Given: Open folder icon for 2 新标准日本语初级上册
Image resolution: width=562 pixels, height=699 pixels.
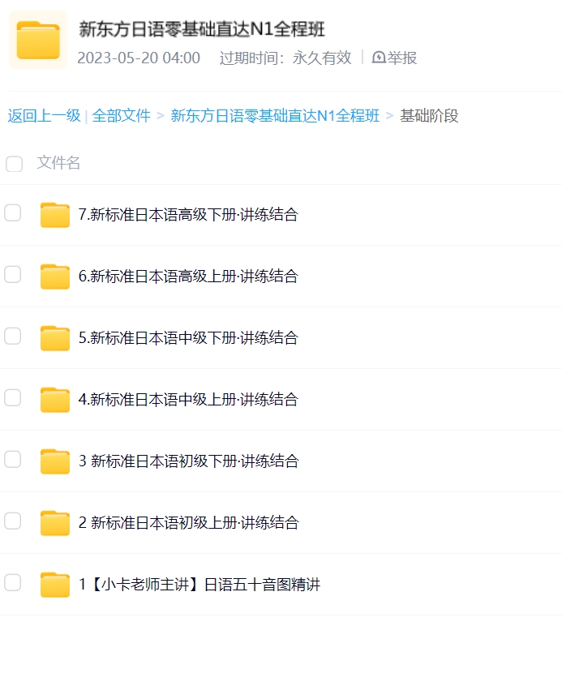Looking at the screenshot, I should [x=55, y=523].
